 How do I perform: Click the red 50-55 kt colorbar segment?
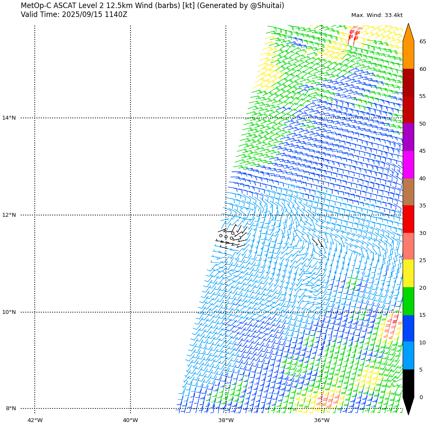click(x=409, y=110)
